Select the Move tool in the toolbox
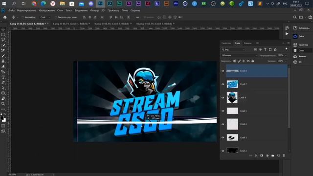The image size is (313, 176). coord(3,29)
